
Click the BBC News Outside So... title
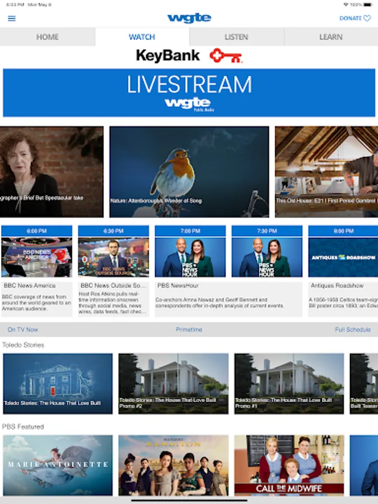click(113, 286)
